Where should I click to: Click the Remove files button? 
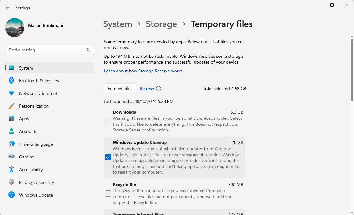[x=120, y=88]
